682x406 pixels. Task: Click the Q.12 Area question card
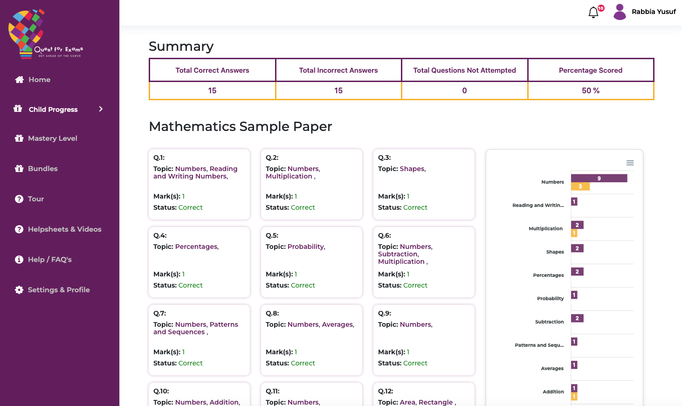pyautogui.click(x=424, y=394)
